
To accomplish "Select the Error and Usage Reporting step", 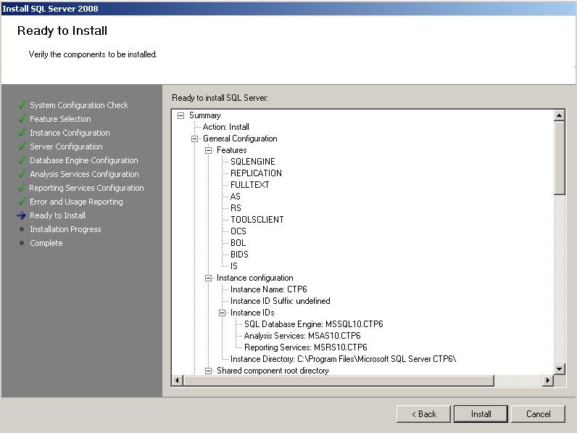I will click(x=76, y=202).
